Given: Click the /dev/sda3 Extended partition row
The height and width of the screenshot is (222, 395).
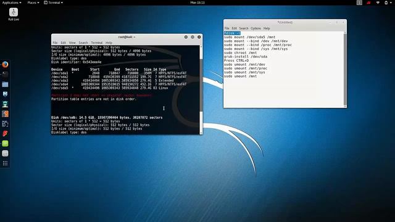Looking at the screenshot, I should (x=112, y=81).
